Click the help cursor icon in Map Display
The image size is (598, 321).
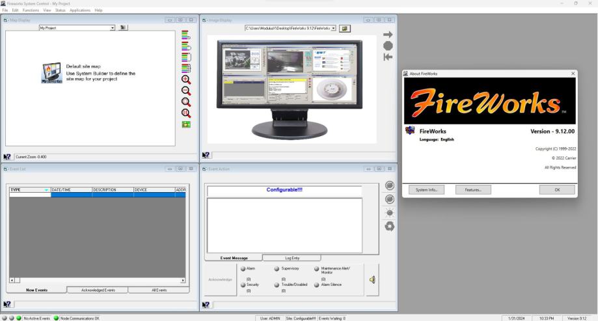7,157
